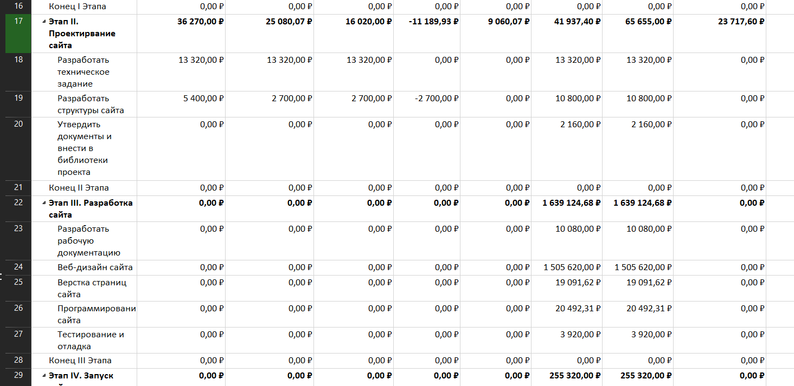The image size is (794, 386).
Task: Select the Веб-дизайн сайта task name
Action: (95, 267)
